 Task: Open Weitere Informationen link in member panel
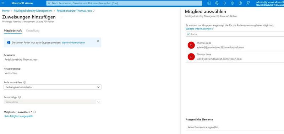tap(198, 29)
